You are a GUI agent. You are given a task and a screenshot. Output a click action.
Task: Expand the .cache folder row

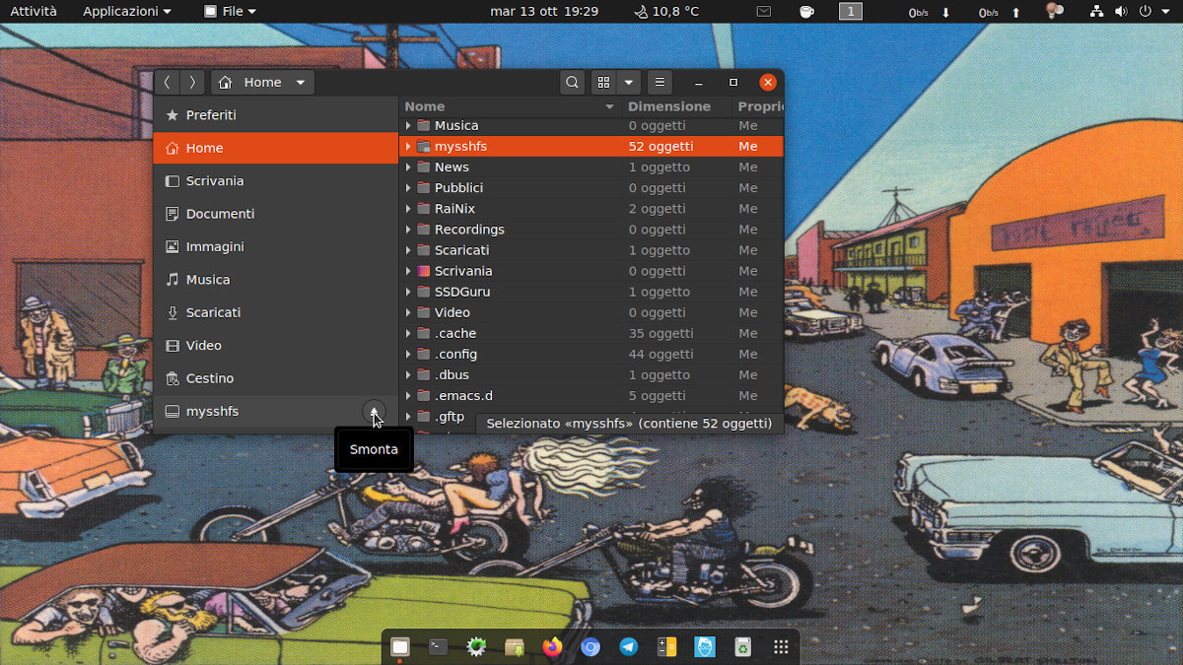[x=408, y=333]
